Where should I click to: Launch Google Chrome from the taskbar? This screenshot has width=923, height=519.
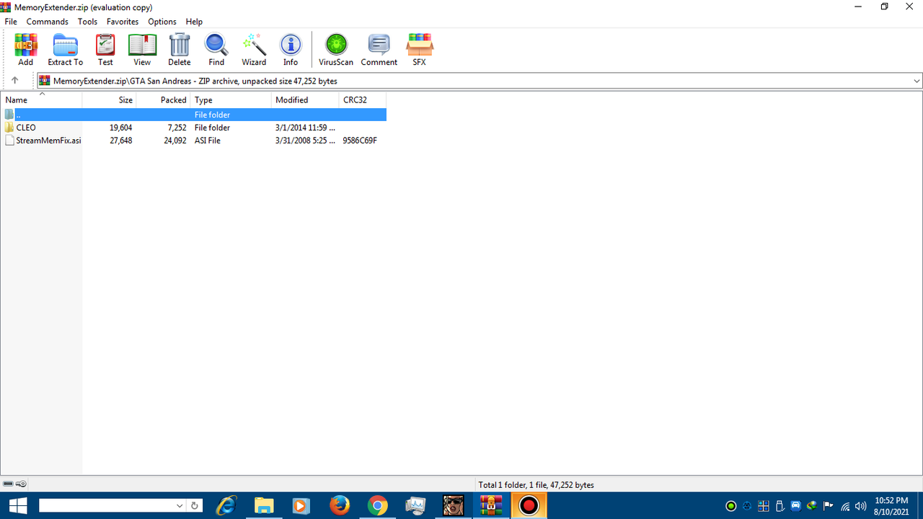coord(377,505)
